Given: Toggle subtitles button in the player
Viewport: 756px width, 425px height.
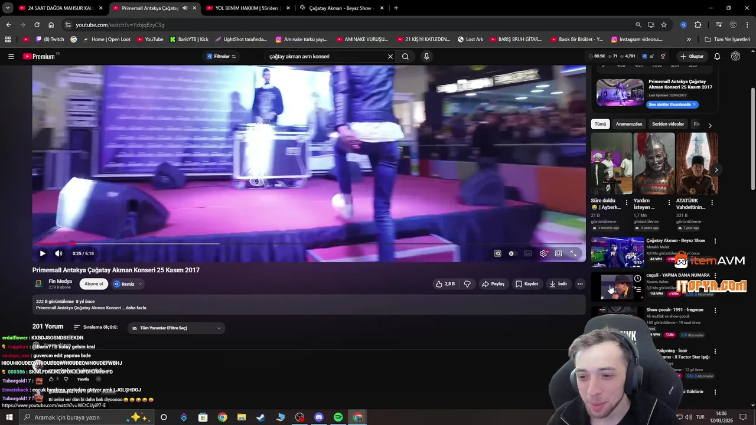Looking at the screenshot, I should pos(528,253).
